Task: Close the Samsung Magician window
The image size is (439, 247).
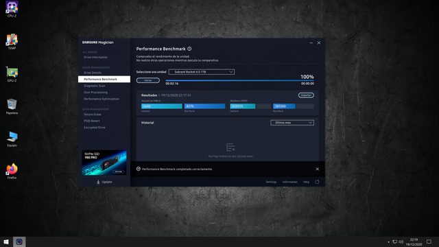Action: point(319,43)
